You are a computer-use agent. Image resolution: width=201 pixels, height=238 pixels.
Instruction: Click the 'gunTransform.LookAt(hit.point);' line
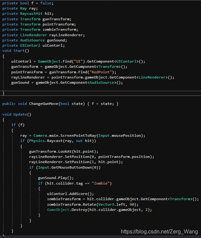[64, 151]
